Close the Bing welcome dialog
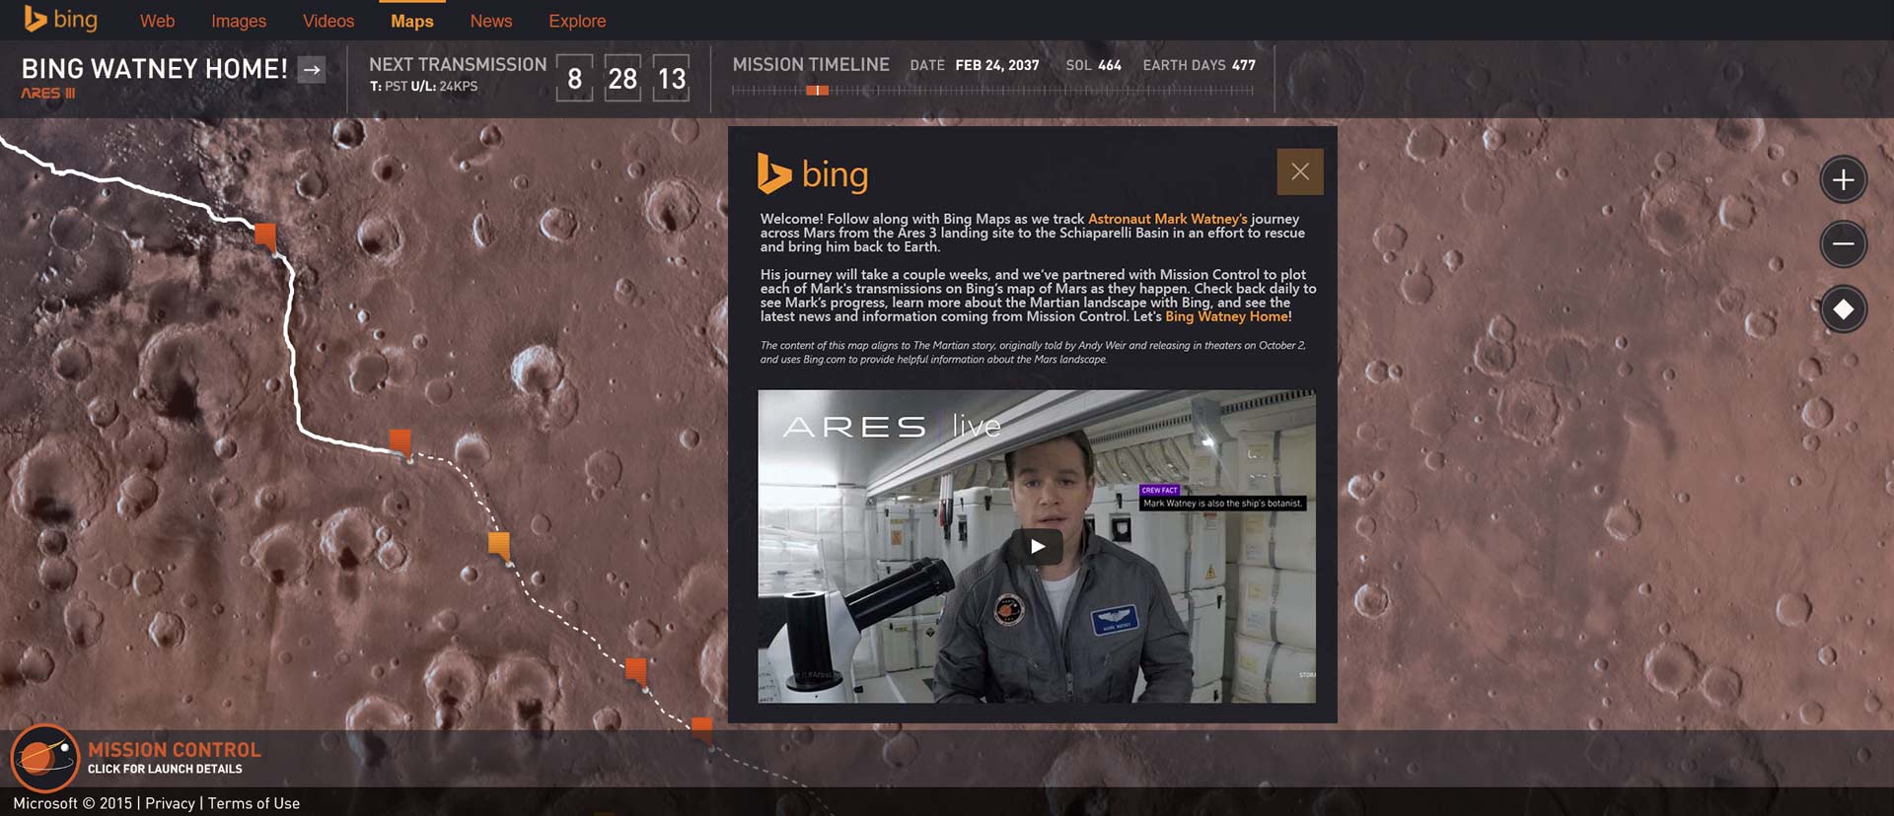Screen dimensions: 1894x816 click(x=1299, y=171)
